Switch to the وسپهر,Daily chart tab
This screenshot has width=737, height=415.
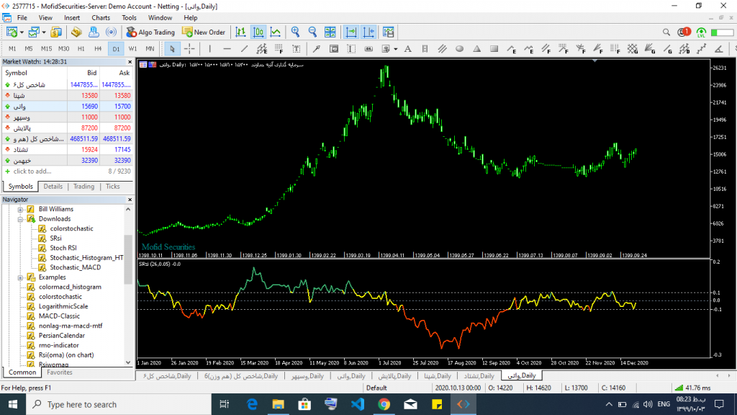pyautogui.click(x=307, y=376)
